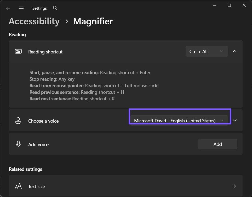
Task: Open the Text size related setting
Action: 126,186
